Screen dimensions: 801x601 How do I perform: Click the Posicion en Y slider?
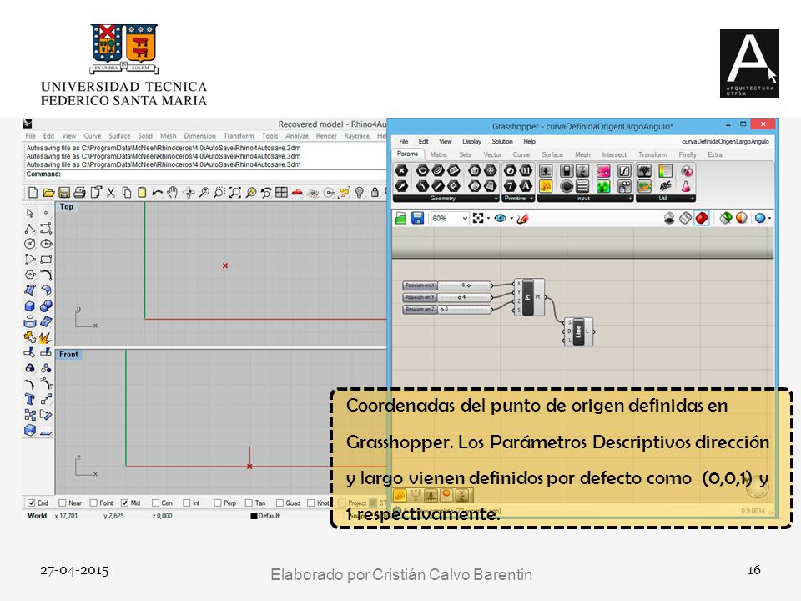click(x=447, y=297)
